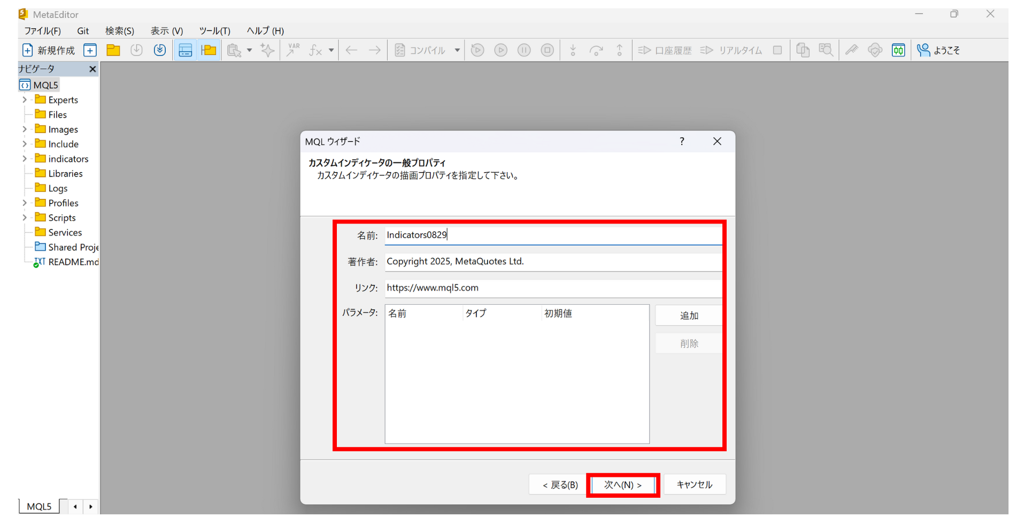Select the MQL5 tab at bottom
1025x525 pixels.
[x=39, y=506]
